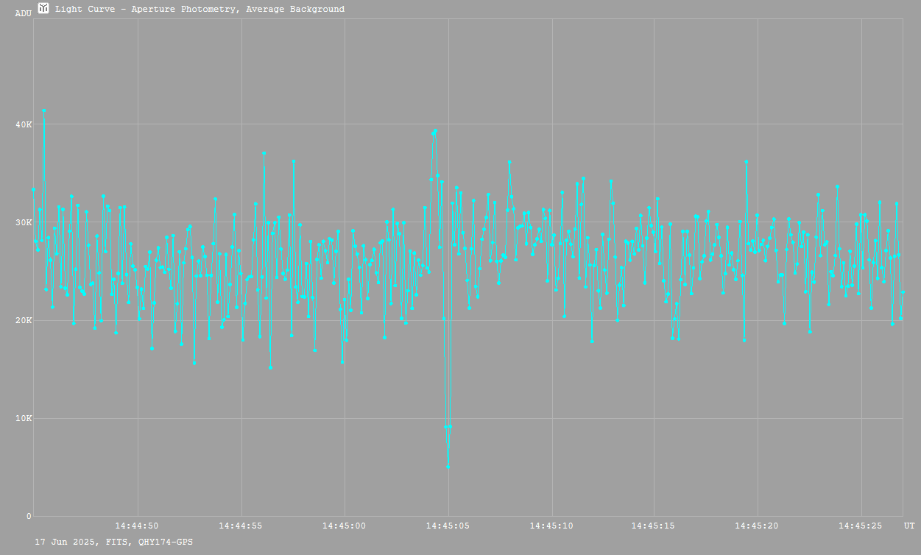The width and height of the screenshot is (921, 555).
Task: Select the lowest data point in the deep dip
Action: point(448,467)
